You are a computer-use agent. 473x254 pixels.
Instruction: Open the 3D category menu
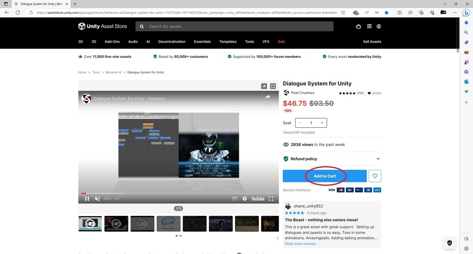coord(80,42)
